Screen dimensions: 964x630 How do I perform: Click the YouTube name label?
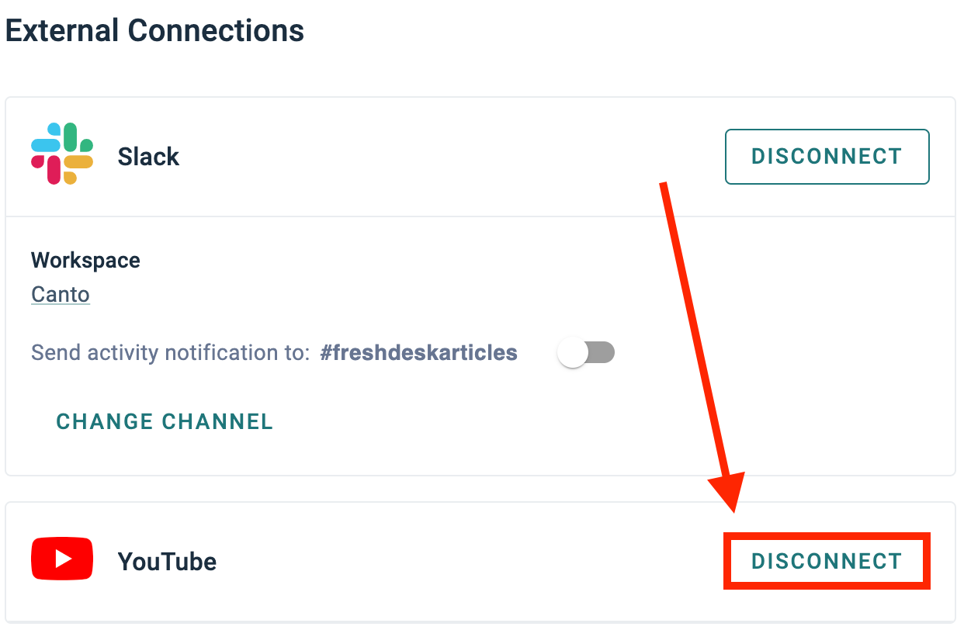[167, 561]
